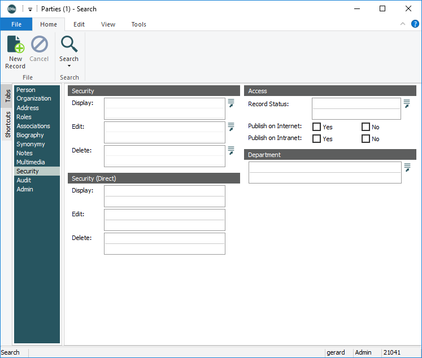
Task: Open the File menu tab
Action: [x=16, y=24]
